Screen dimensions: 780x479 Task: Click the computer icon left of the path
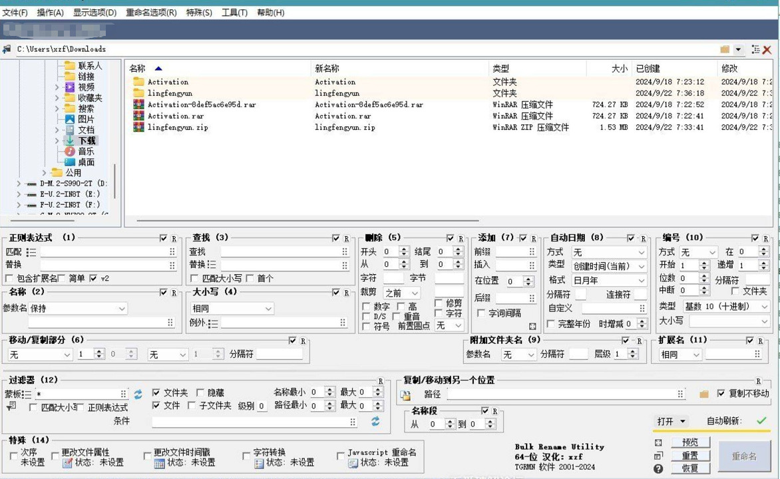[x=7, y=49]
